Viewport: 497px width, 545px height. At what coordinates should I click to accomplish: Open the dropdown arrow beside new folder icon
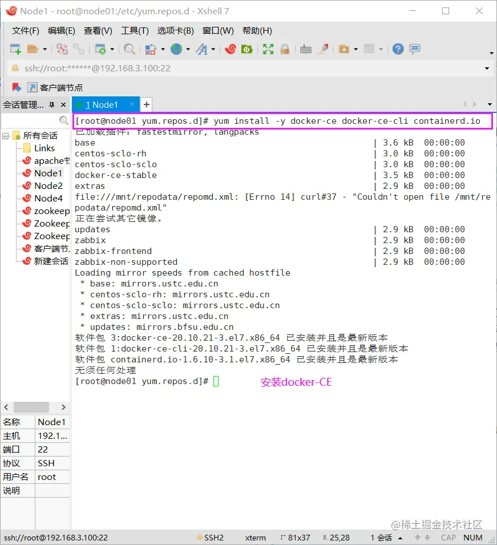point(356,49)
